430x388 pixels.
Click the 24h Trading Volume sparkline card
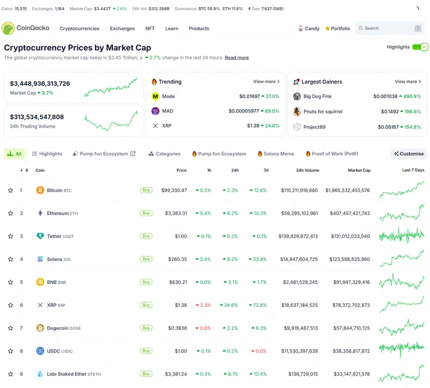pyautogui.click(x=74, y=121)
